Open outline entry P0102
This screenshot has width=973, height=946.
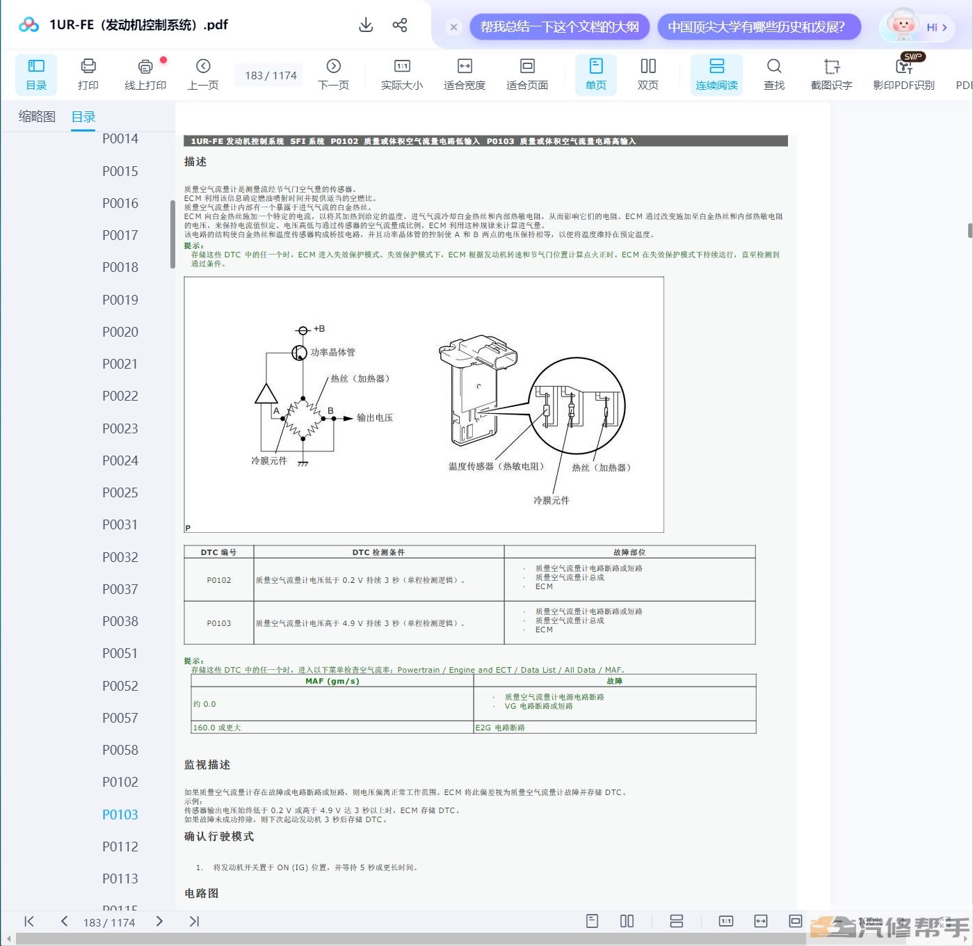click(x=120, y=782)
